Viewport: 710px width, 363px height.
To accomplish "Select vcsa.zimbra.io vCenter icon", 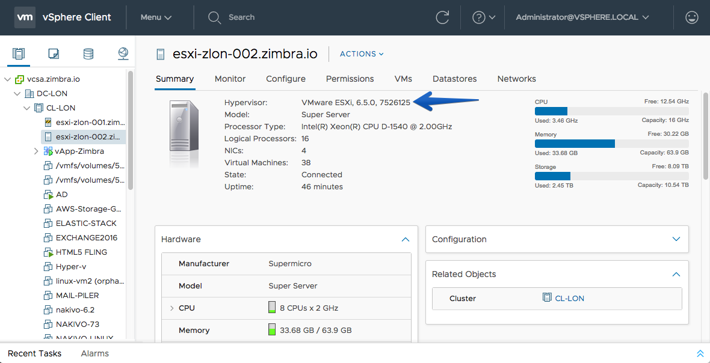I will [19, 79].
